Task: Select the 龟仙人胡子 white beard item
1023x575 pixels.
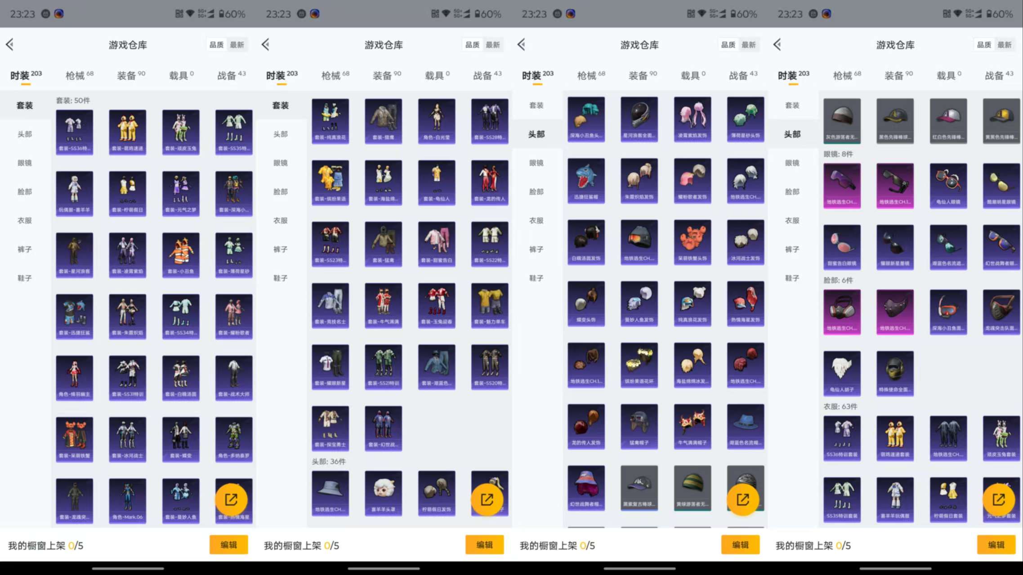Action: point(842,373)
